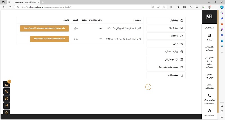Open a new browser tab
This screenshot has width=225, height=120.
[43, 2]
